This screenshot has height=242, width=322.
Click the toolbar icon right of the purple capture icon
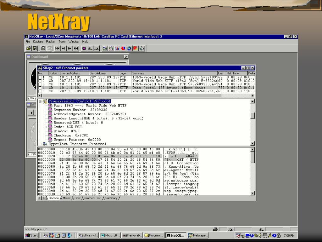click(90, 48)
